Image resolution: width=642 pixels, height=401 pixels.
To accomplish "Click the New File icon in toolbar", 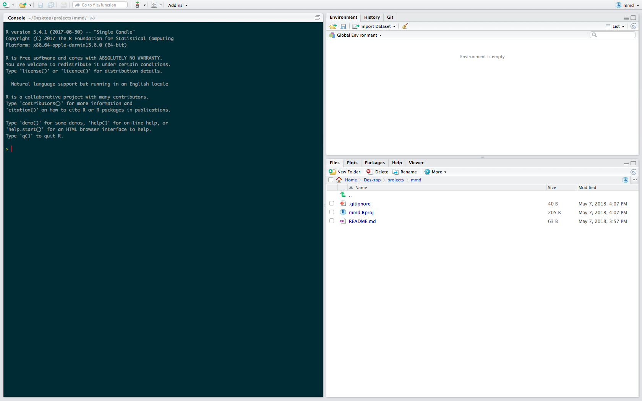I will click(6, 5).
